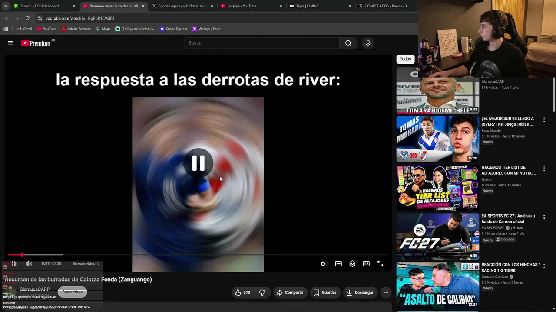Click the 'HACEMOS TIER LIST DE ALFAJORES' title

tap(509, 170)
